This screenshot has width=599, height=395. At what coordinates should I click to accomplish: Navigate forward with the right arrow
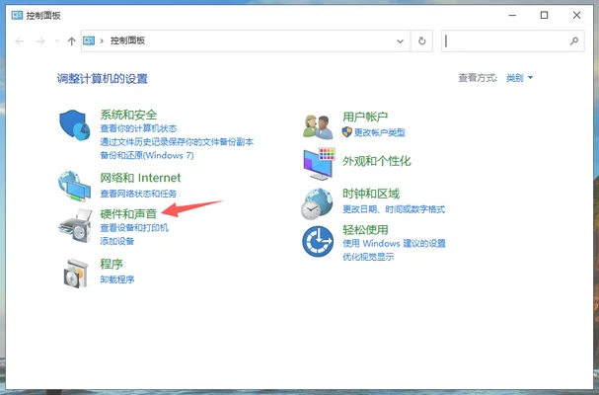[x=40, y=40]
